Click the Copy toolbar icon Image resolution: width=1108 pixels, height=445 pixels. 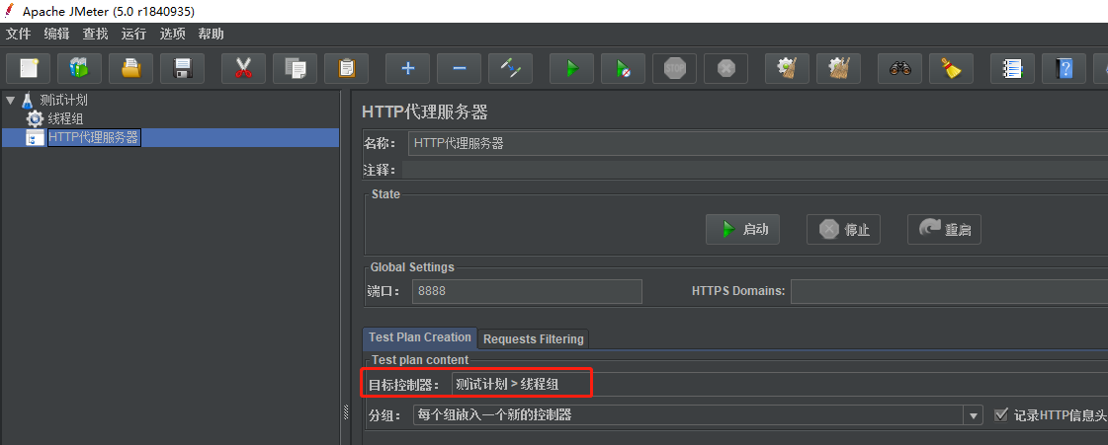click(295, 68)
